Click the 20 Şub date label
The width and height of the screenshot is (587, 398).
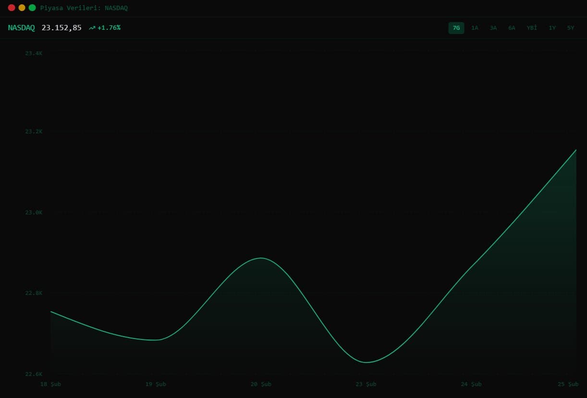pyautogui.click(x=261, y=384)
